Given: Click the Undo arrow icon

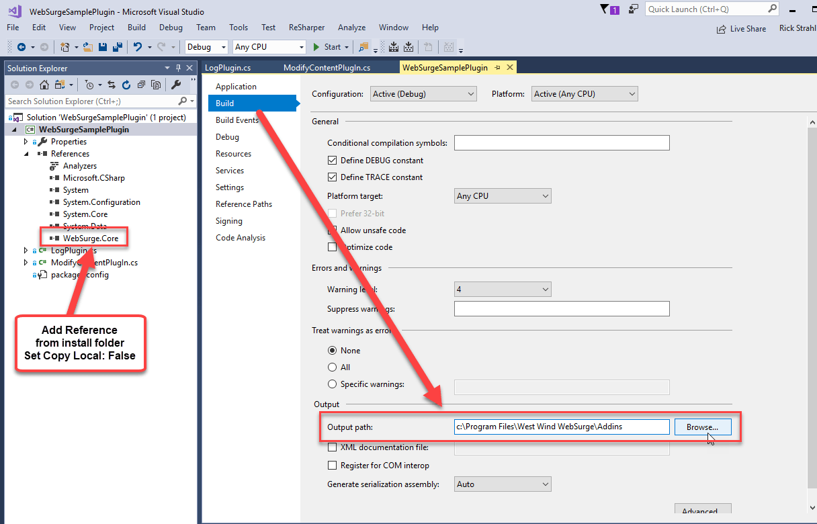Looking at the screenshot, I should 137,47.
